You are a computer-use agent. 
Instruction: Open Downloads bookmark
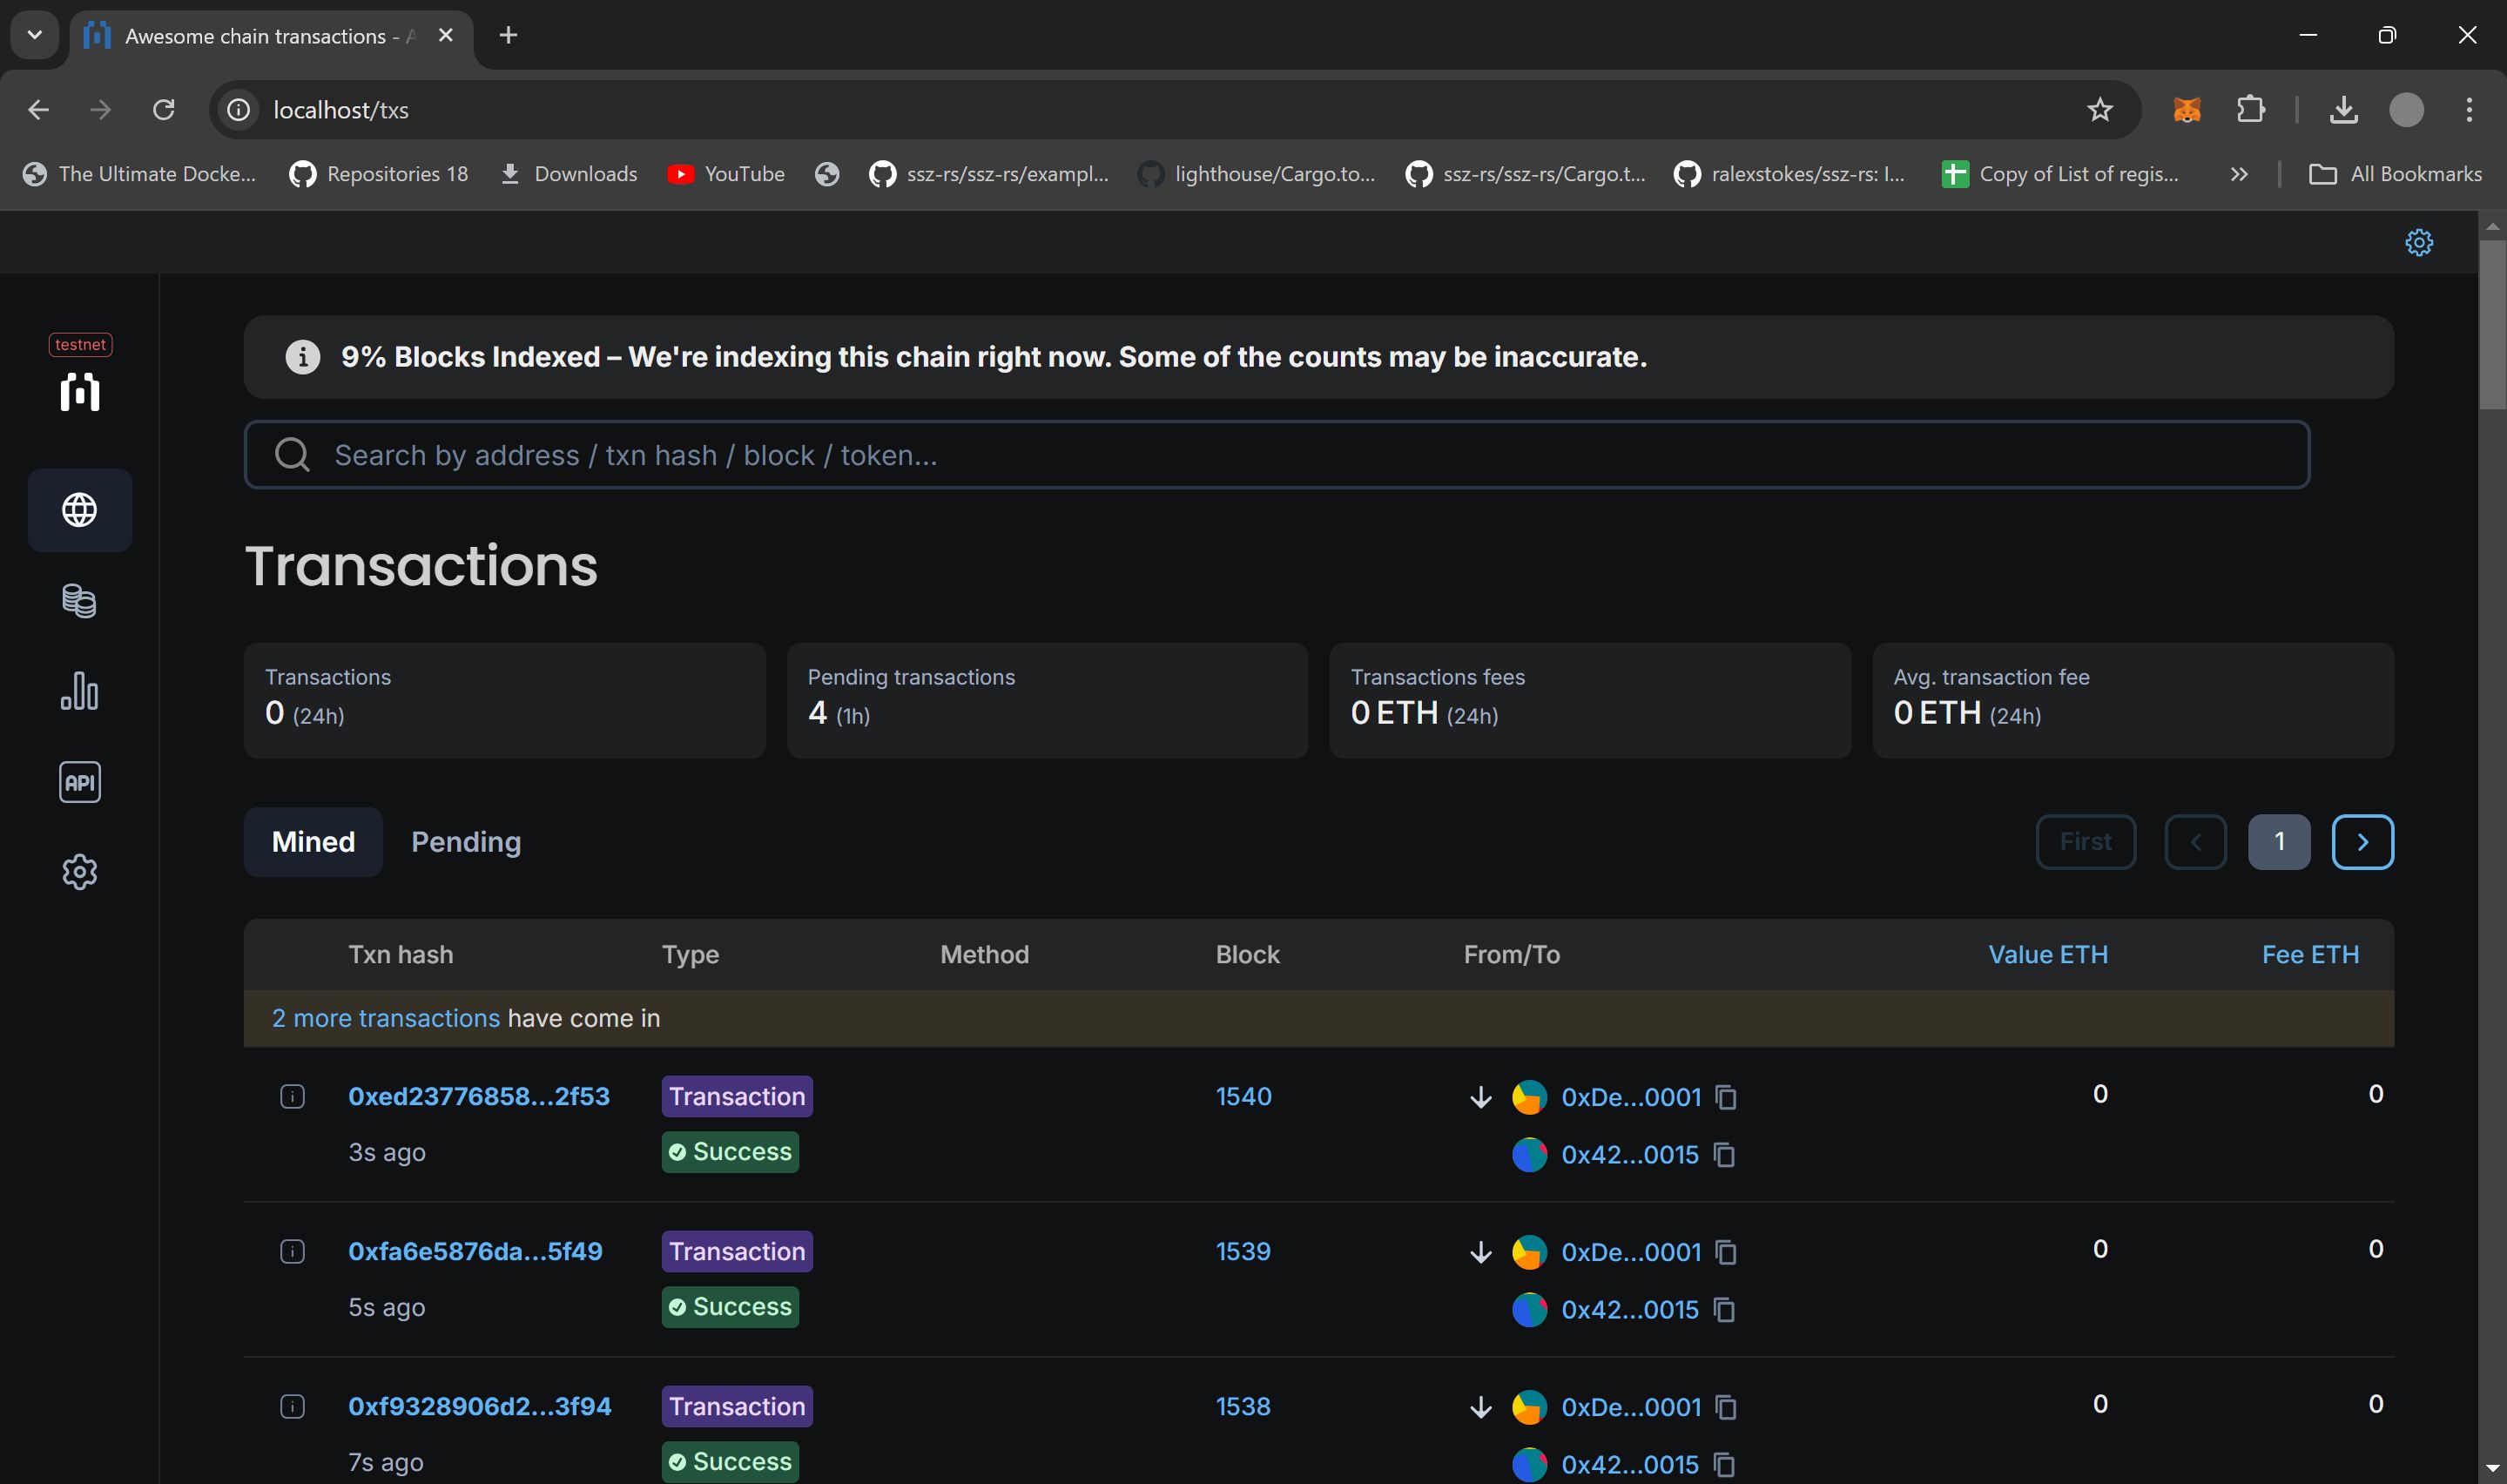(x=568, y=174)
